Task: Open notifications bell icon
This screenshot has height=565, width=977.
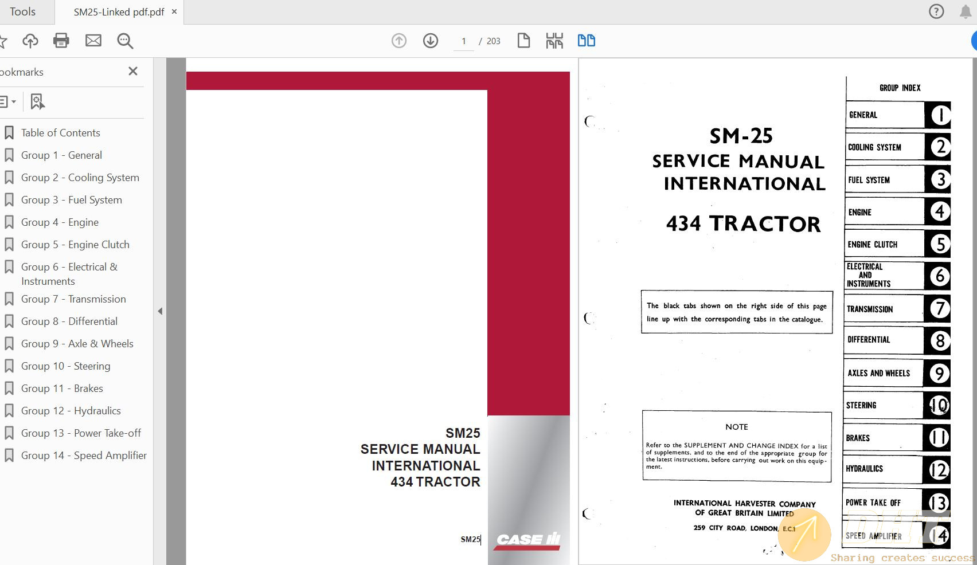Action: [966, 11]
